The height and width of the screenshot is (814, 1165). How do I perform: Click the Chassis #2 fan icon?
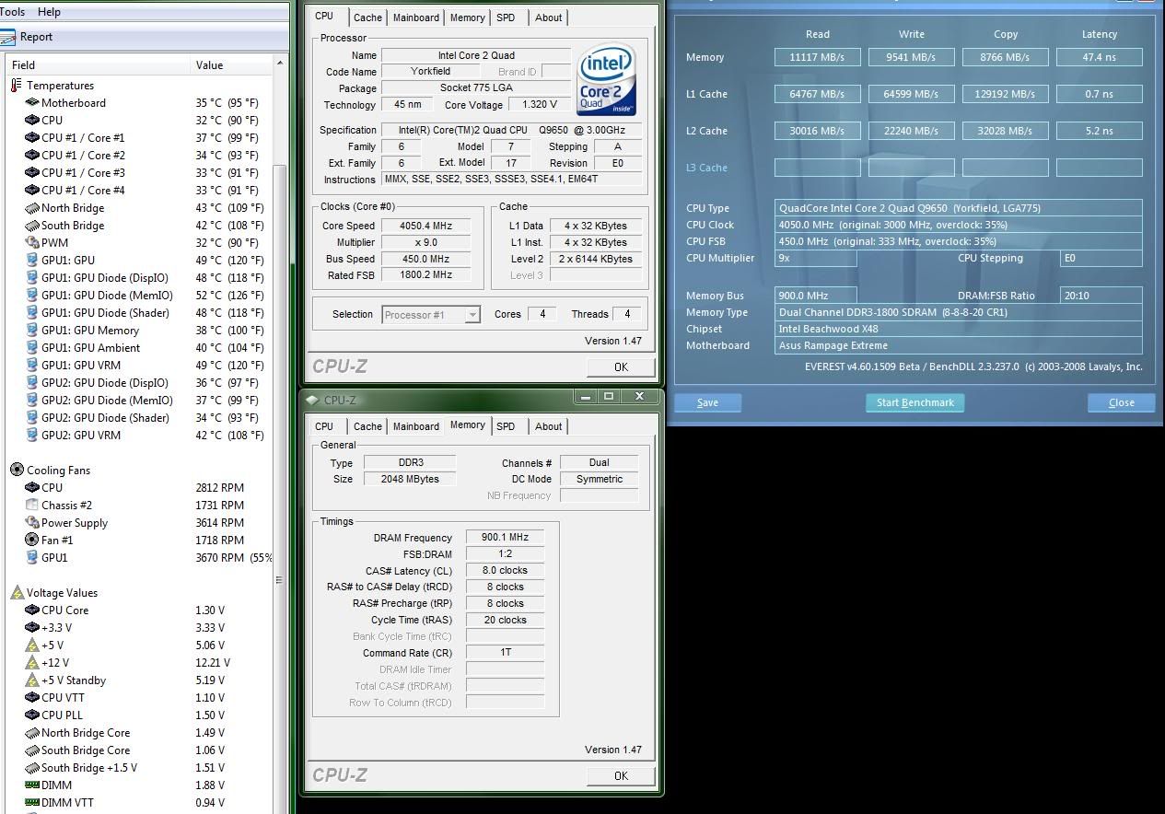pyautogui.click(x=32, y=506)
